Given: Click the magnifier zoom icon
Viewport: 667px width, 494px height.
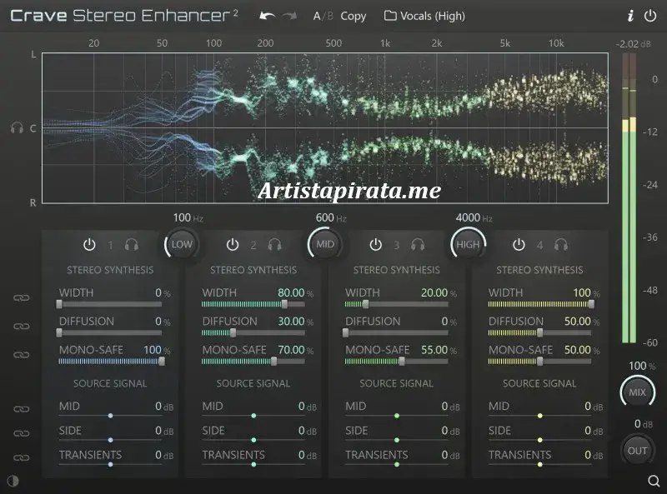Looking at the screenshot, I should [654, 481].
